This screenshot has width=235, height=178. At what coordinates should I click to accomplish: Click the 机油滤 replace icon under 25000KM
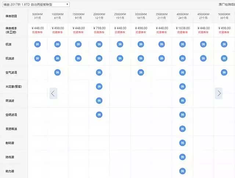coord(120,58)
